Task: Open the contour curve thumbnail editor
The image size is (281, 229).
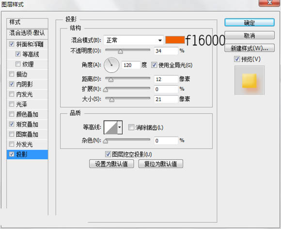Action: pos(111,127)
